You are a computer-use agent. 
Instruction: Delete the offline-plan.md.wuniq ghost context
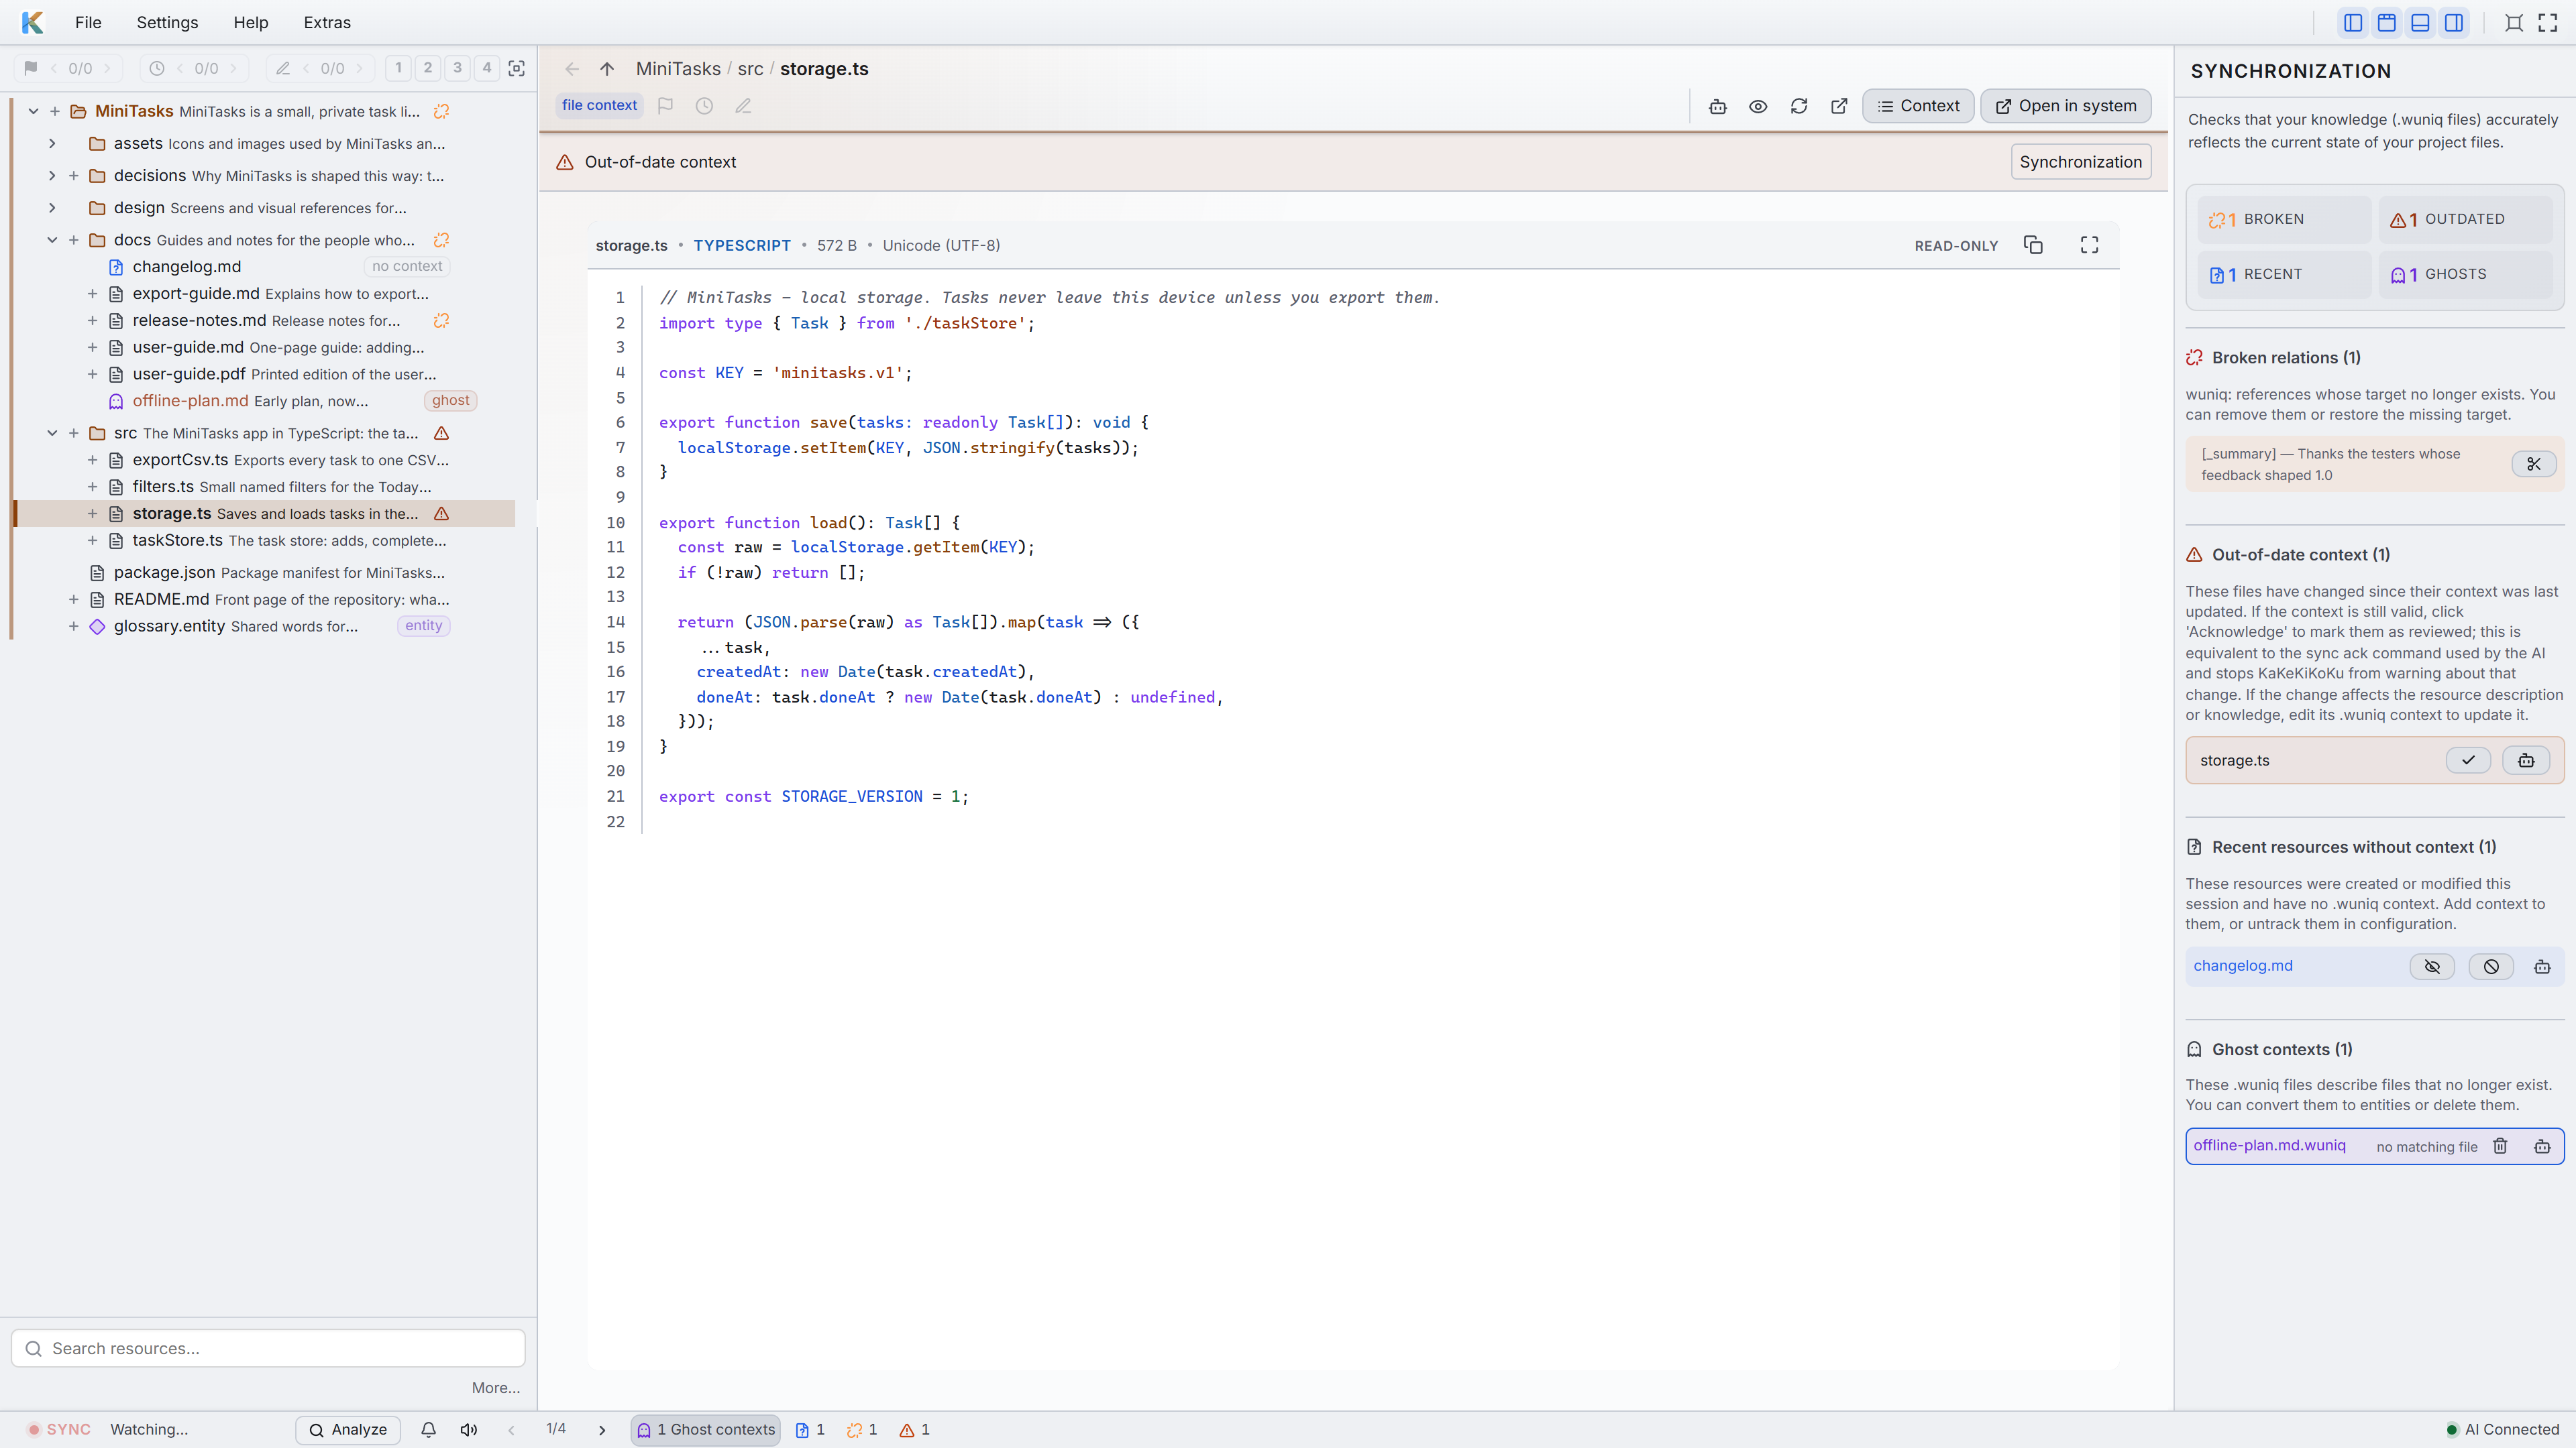pos(2500,1146)
